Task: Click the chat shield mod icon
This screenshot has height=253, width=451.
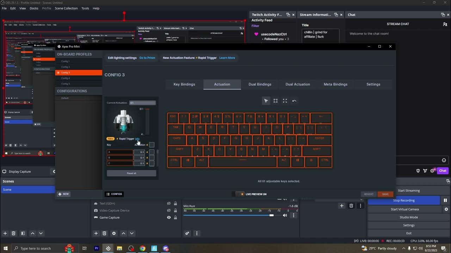Action: (418, 171)
